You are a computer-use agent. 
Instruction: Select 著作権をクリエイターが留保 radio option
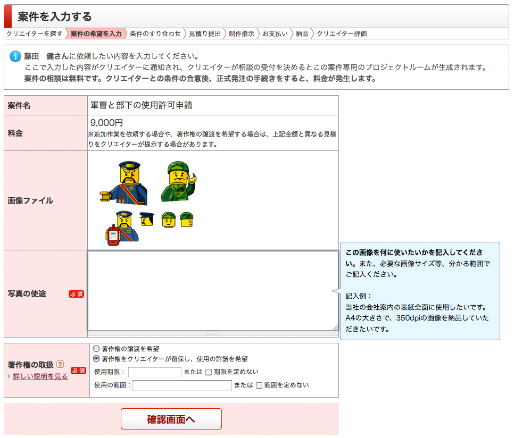point(96,359)
